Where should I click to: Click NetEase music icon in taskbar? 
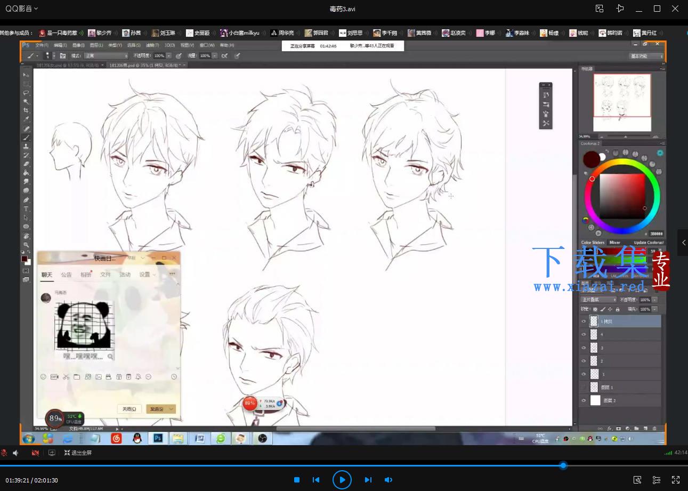[x=116, y=438]
